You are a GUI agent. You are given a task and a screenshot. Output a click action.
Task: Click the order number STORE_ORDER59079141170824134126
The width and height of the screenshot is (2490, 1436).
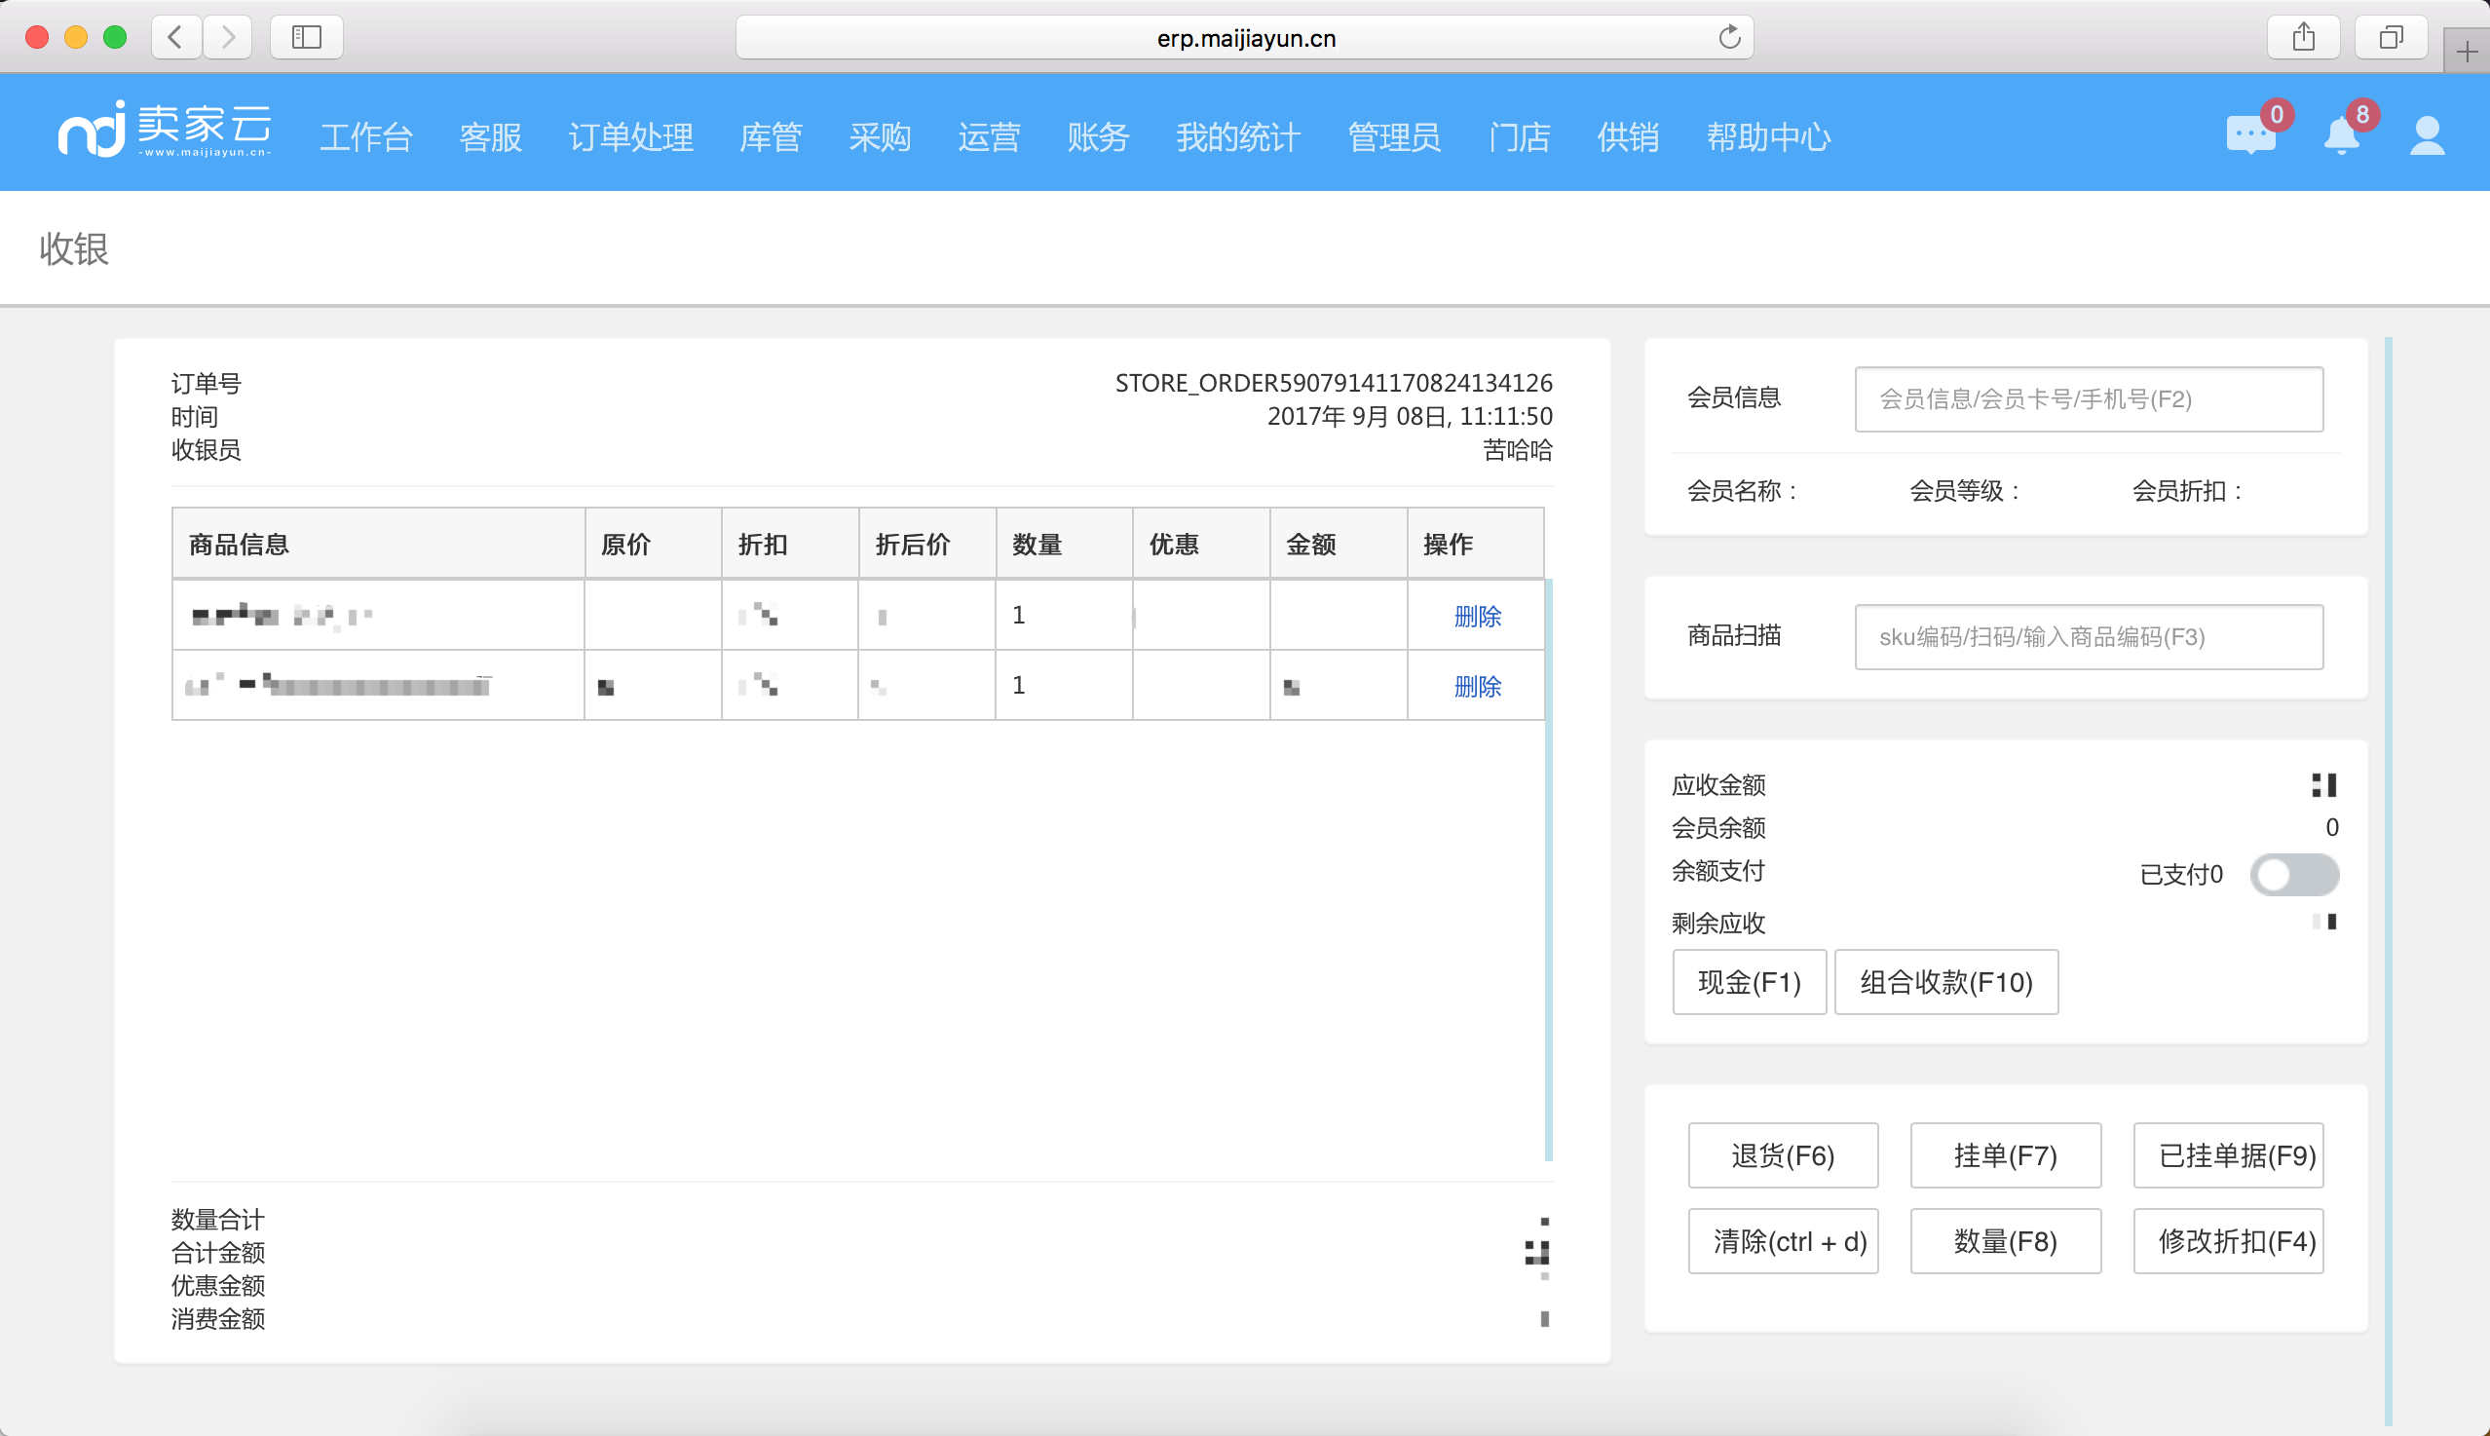click(x=1335, y=383)
